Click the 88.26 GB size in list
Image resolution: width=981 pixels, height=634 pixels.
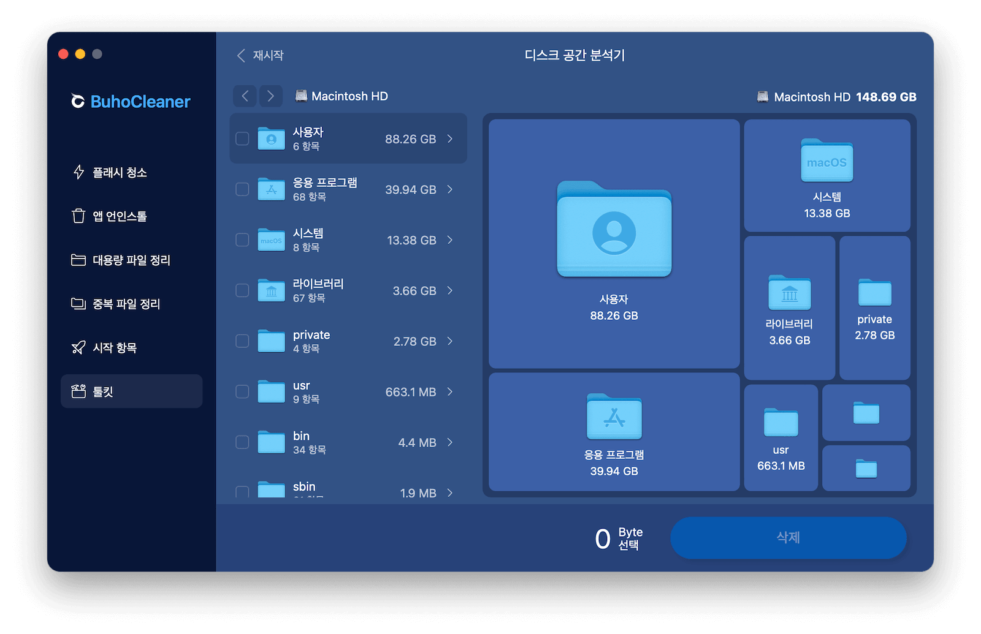click(410, 139)
